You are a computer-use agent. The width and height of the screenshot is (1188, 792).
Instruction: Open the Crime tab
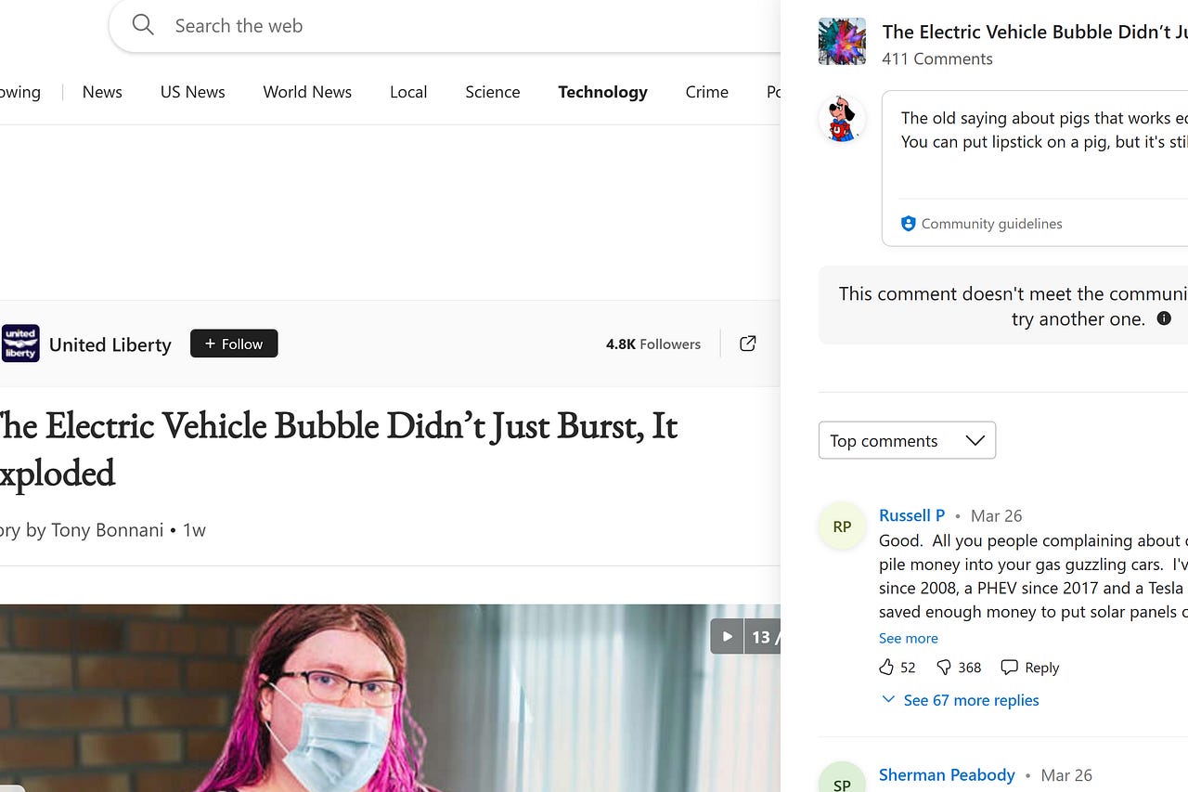tap(706, 92)
